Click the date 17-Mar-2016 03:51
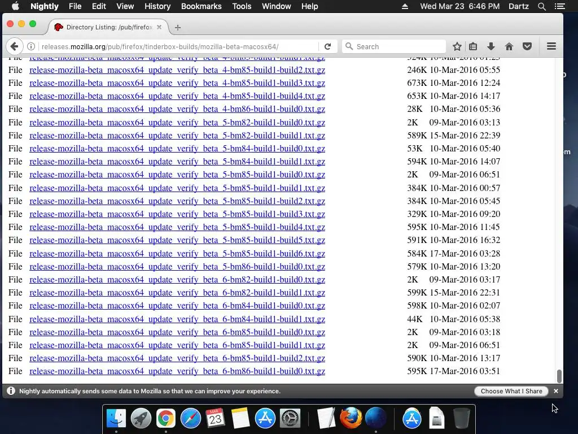 tap(465, 371)
